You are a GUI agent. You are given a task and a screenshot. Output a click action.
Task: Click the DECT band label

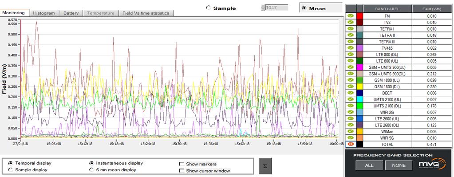387,93
